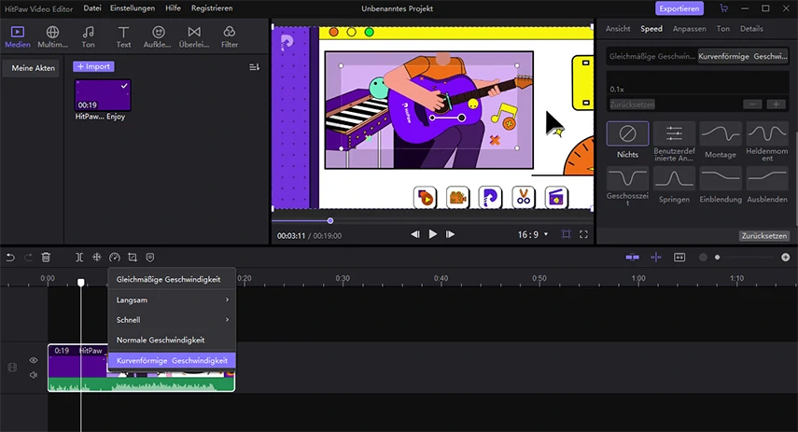
Task: Open the Überleitung transitions tab
Action: (194, 37)
